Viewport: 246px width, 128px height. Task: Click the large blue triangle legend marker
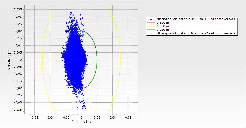[151, 19]
